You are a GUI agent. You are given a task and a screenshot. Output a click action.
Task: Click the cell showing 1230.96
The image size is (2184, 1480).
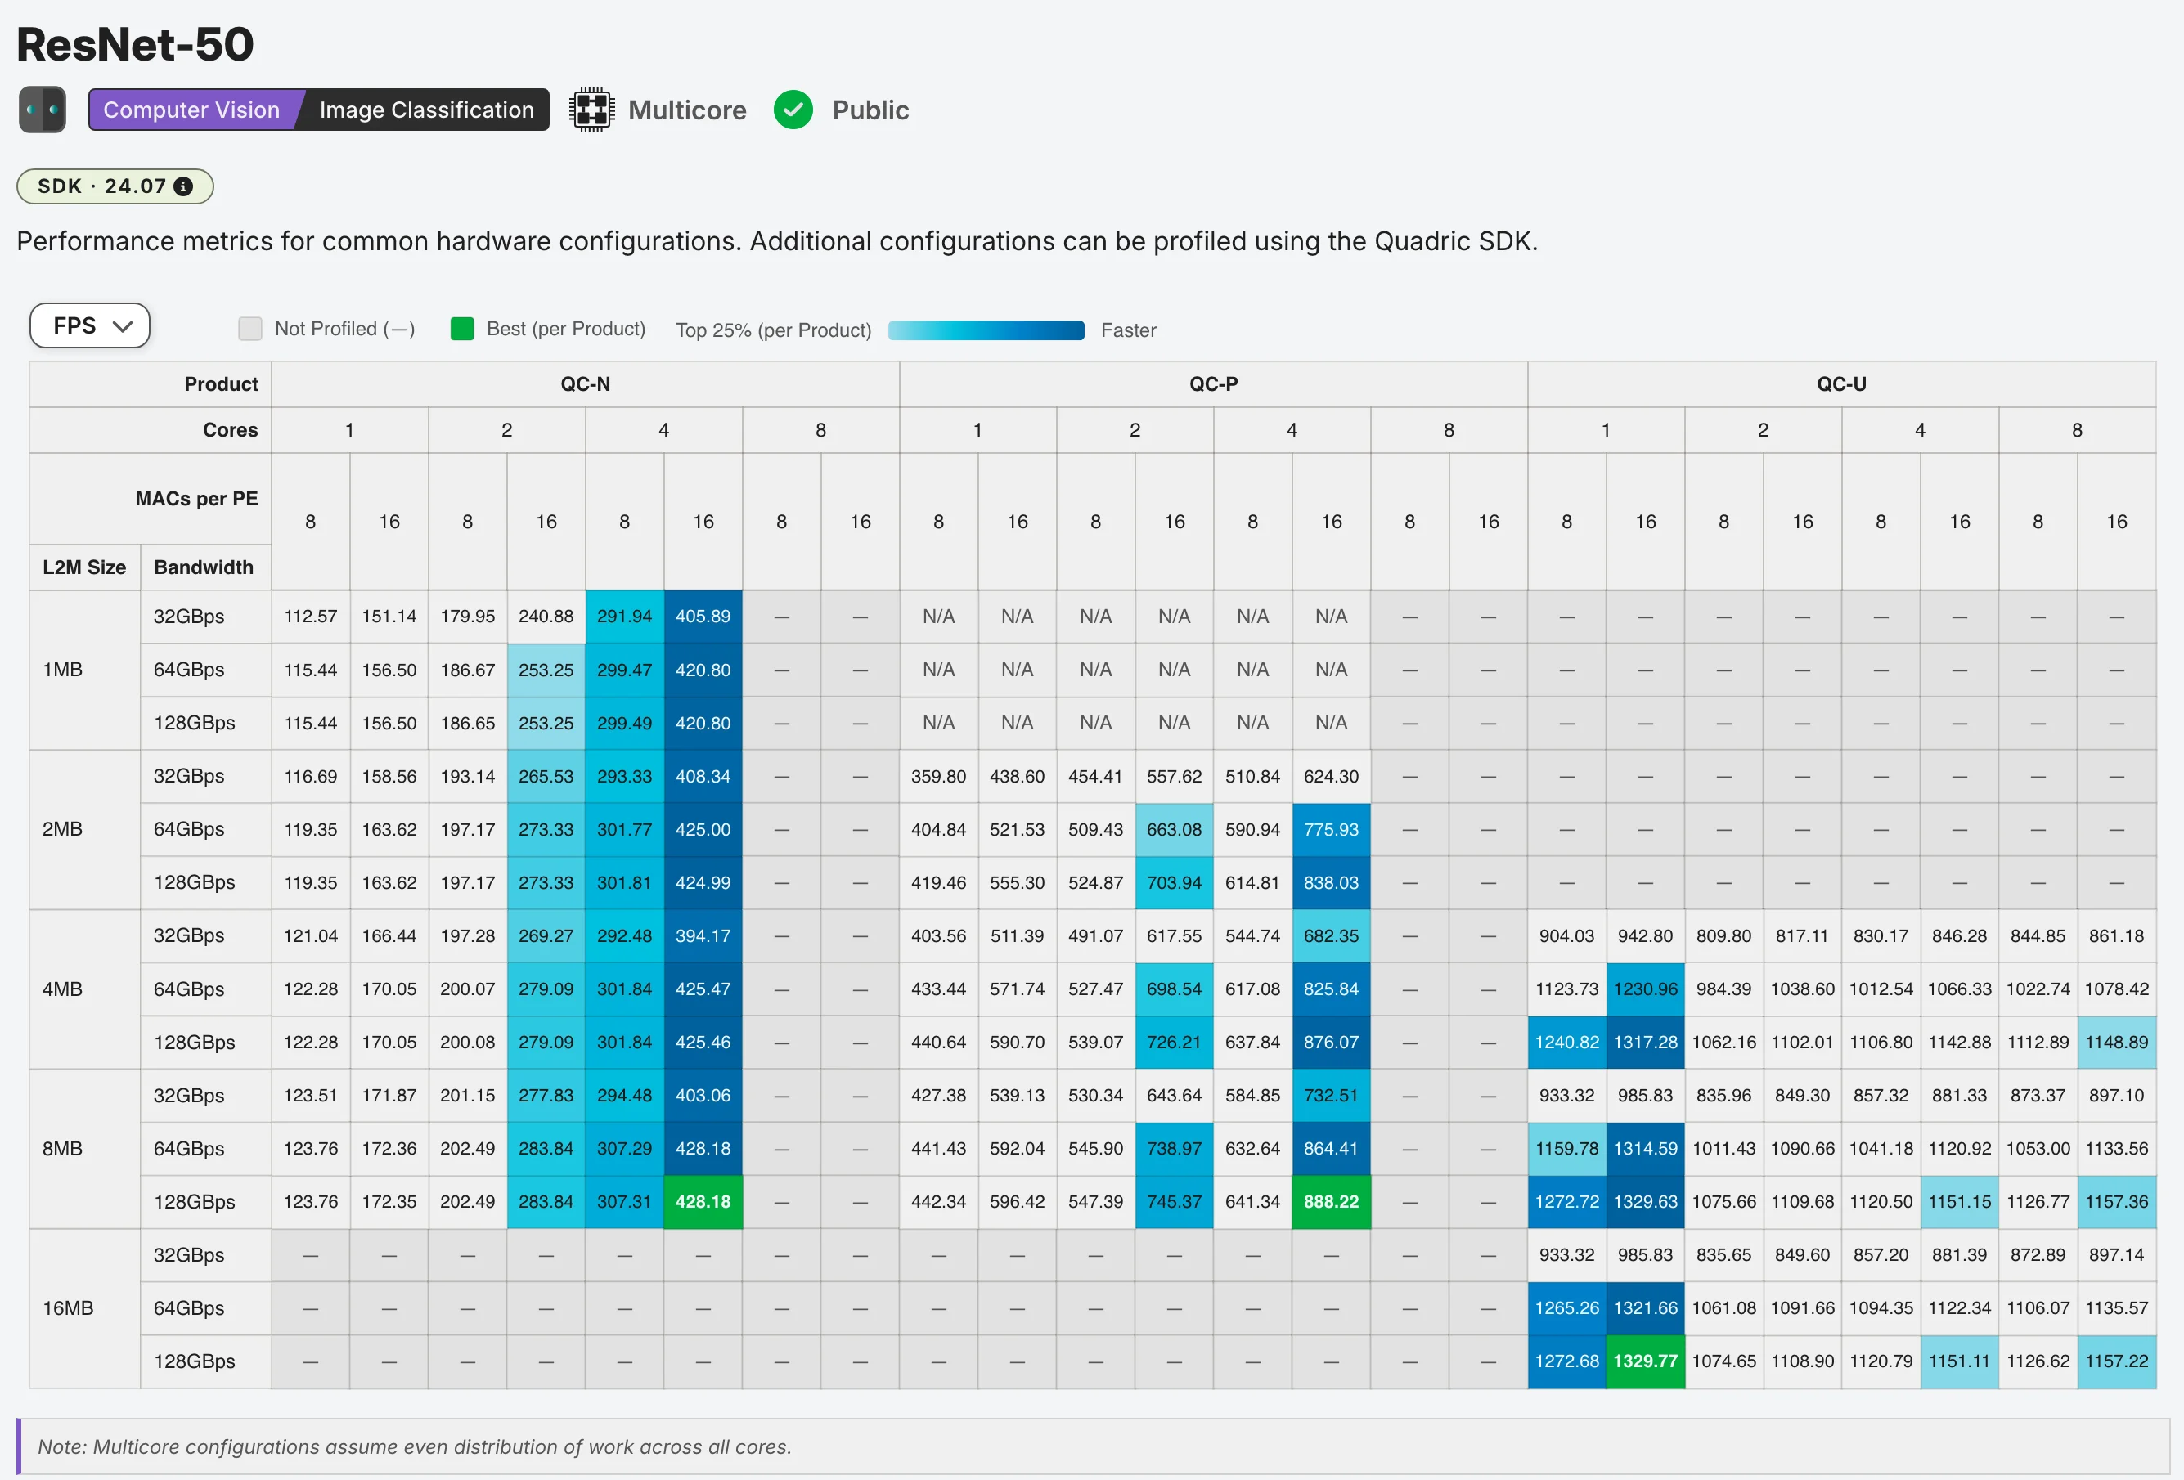[x=1646, y=989]
